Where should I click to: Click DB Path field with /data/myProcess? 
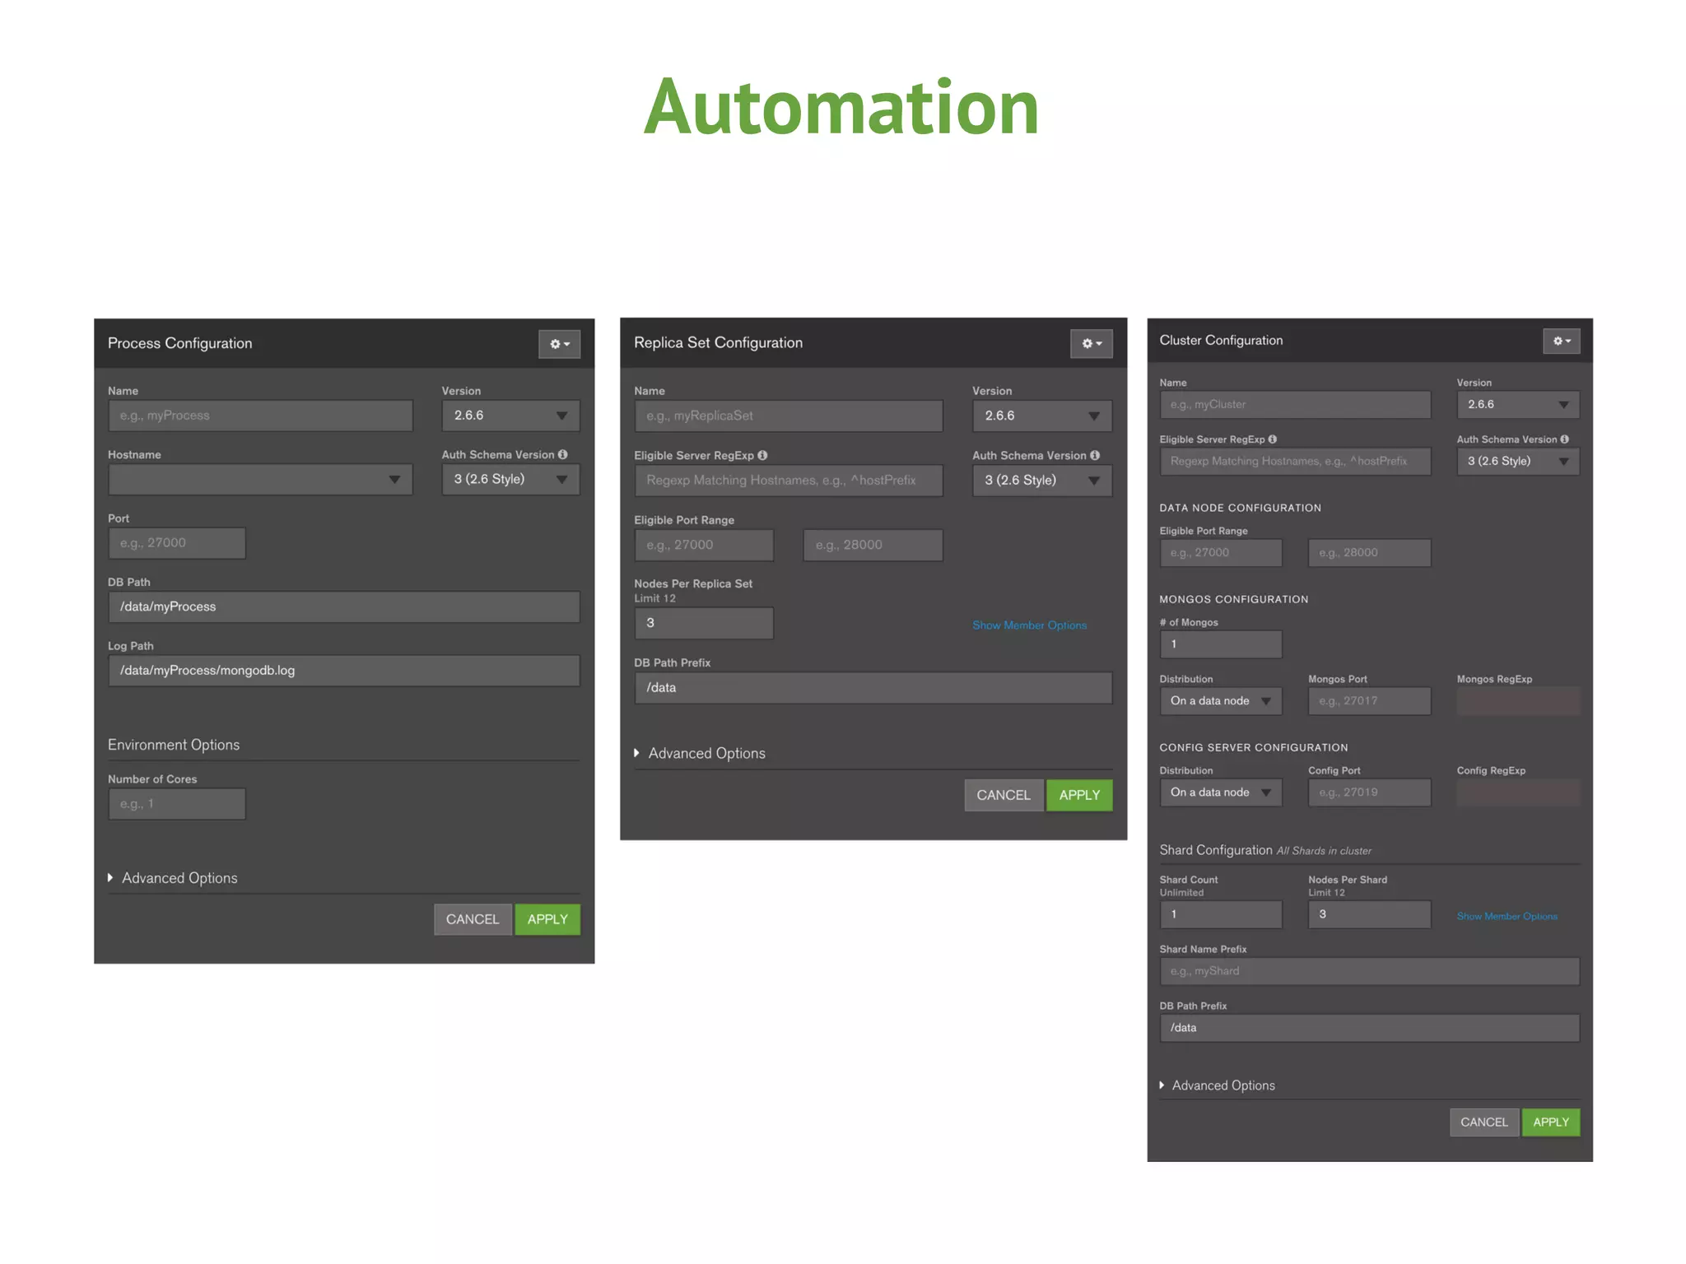click(x=344, y=607)
